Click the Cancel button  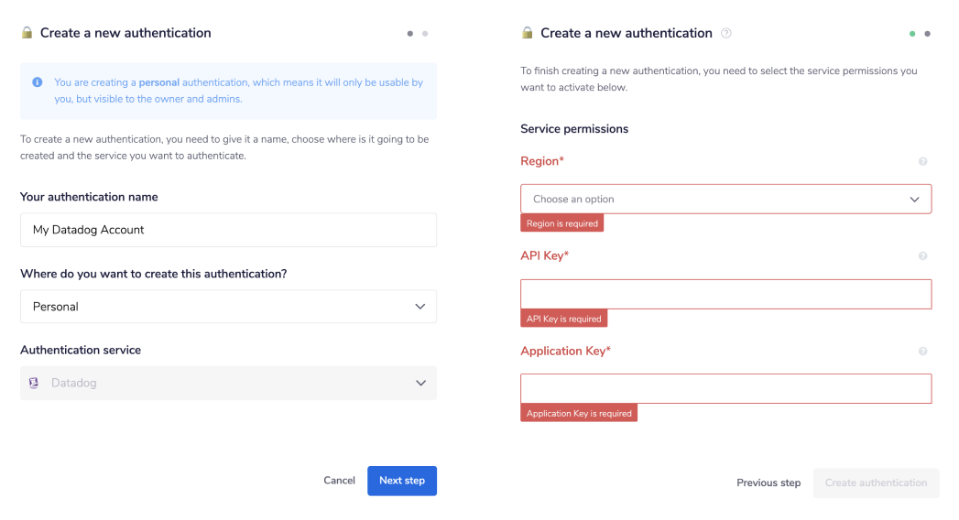click(x=339, y=481)
